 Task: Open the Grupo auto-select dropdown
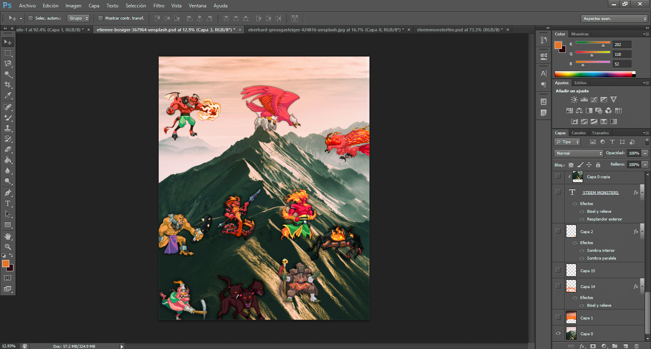pos(79,18)
